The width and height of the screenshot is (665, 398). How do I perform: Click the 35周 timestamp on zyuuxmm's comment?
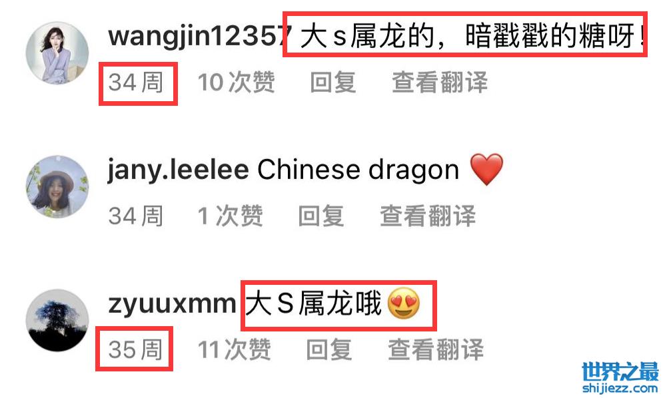[x=136, y=349]
